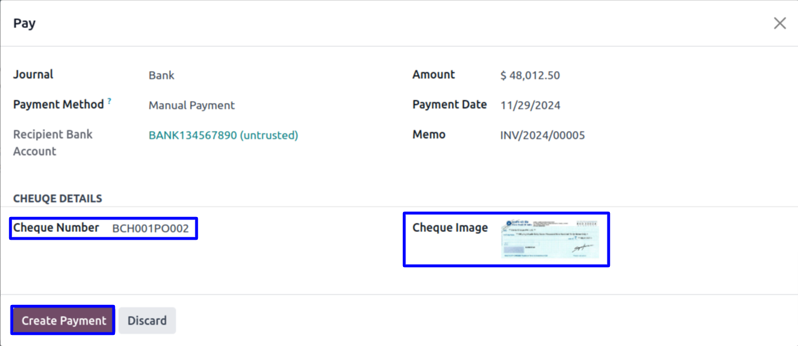Close the Pay dialog with the X icon

780,23
